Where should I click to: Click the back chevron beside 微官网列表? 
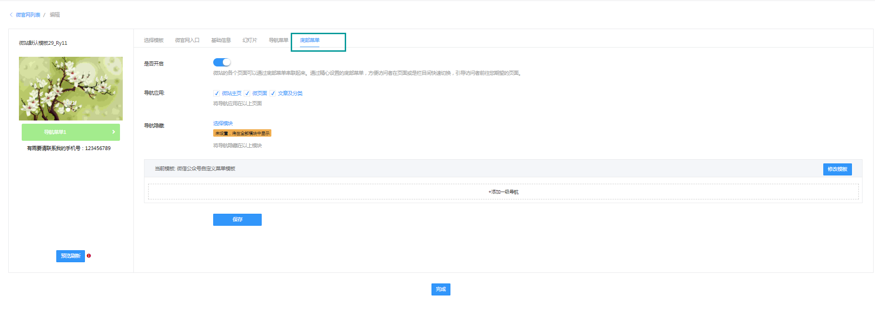click(x=11, y=15)
